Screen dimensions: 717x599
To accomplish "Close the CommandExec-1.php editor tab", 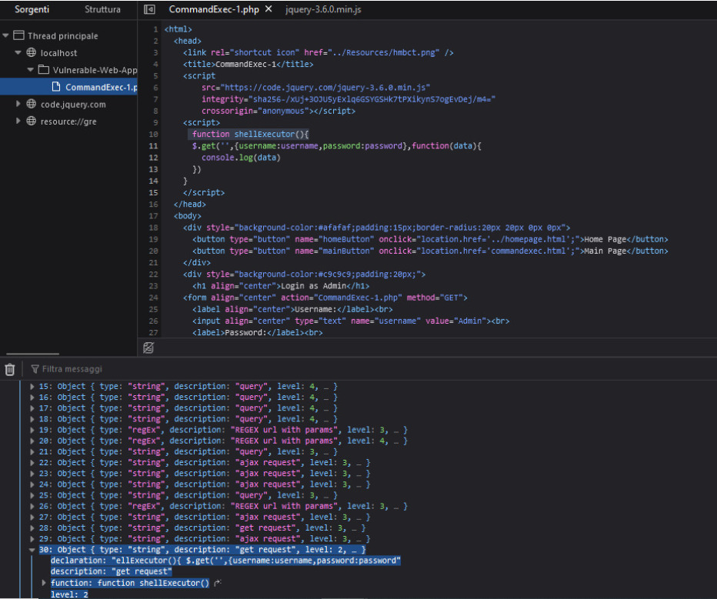I will (x=268, y=10).
